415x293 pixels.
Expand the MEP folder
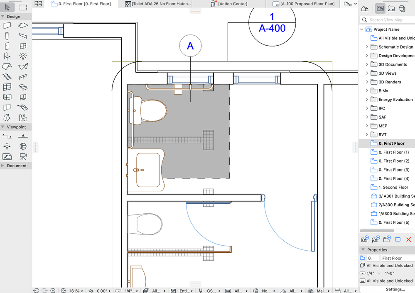tap(367, 126)
